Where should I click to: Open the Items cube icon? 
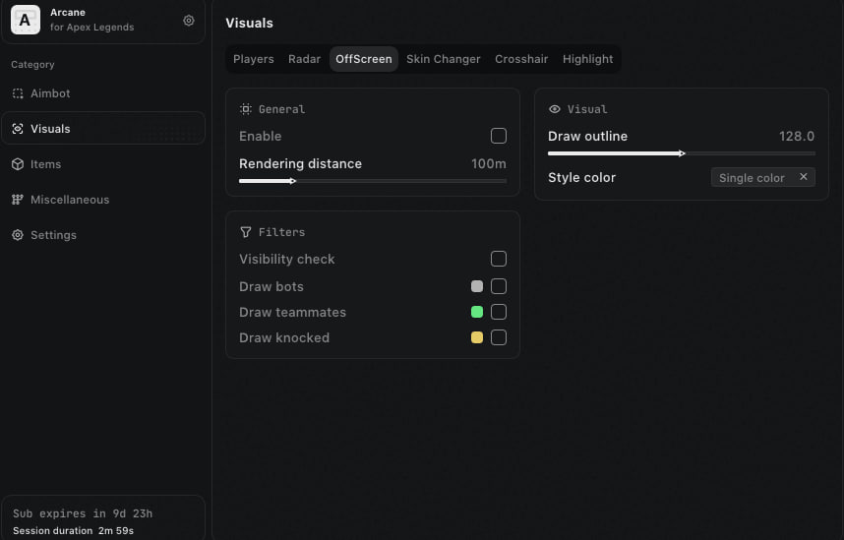18,164
